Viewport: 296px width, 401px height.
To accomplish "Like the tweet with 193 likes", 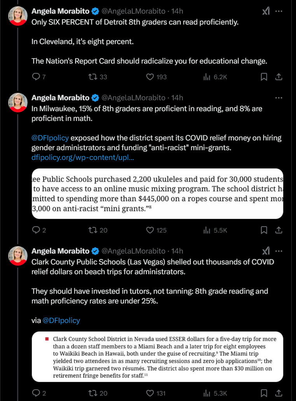I will 150,77.
